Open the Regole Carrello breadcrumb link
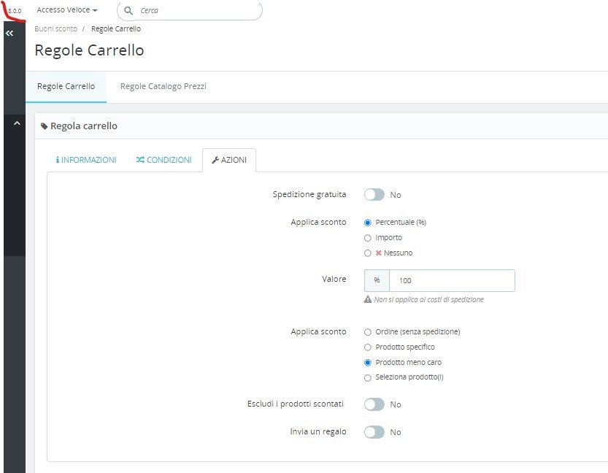This screenshot has height=473, width=608. (x=116, y=28)
